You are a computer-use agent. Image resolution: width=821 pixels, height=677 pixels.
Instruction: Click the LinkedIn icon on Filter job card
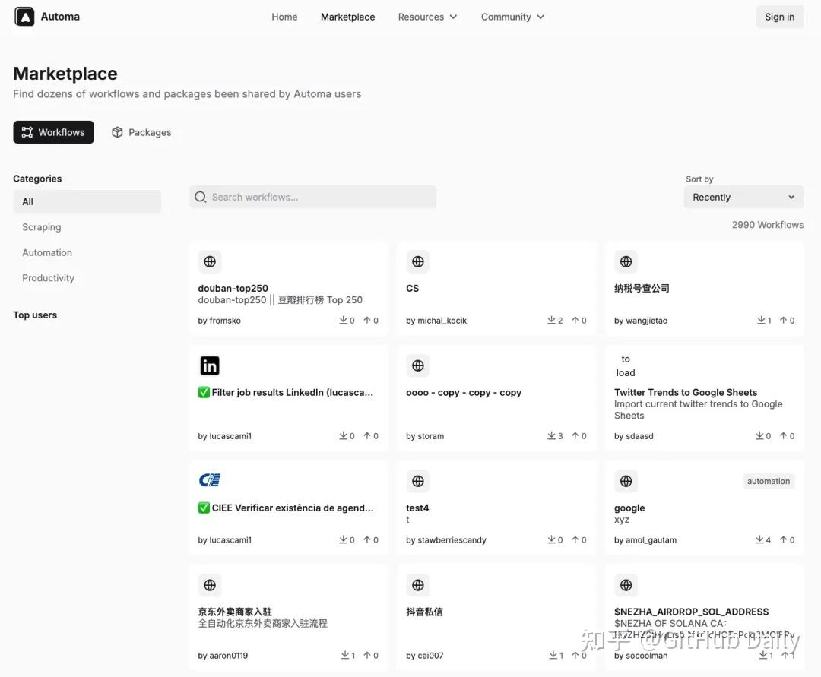pyautogui.click(x=210, y=365)
